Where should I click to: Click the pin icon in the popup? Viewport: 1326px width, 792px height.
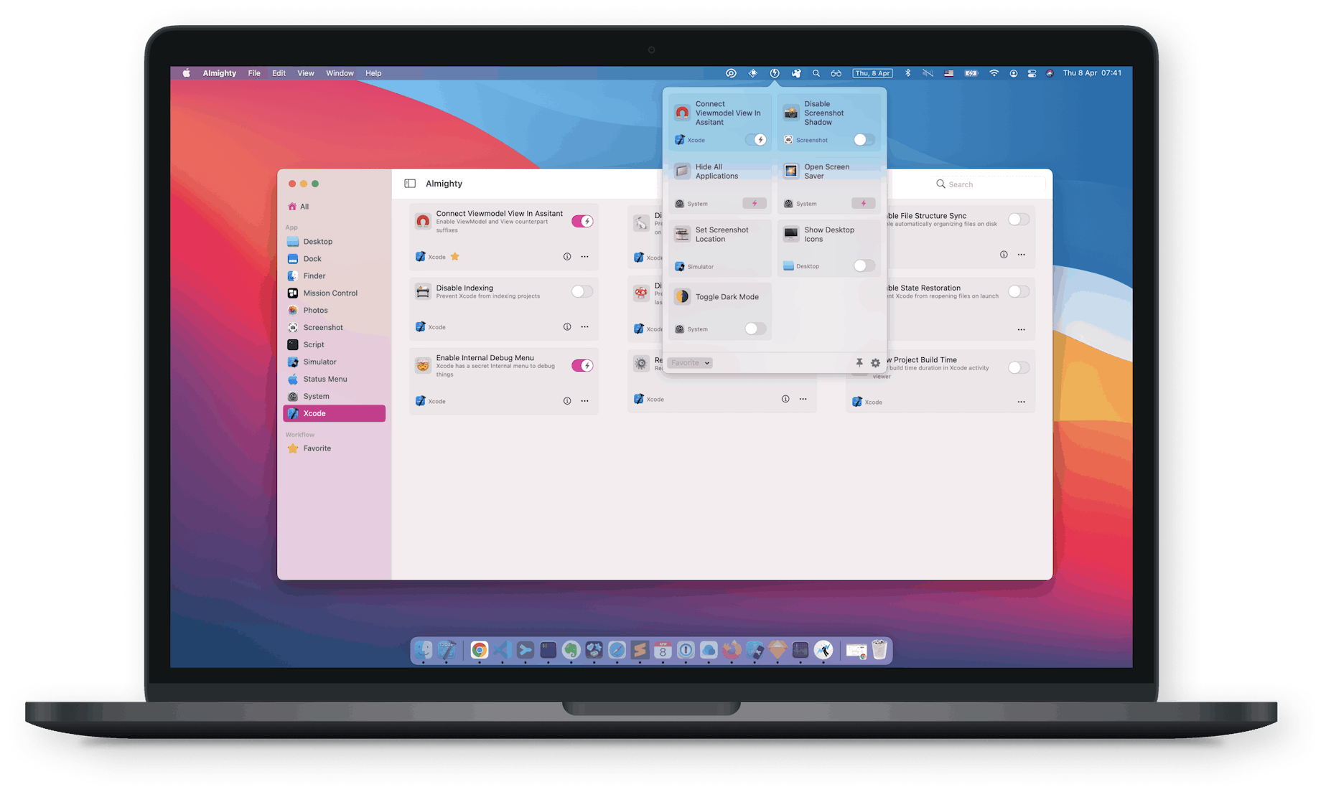tap(859, 363)
